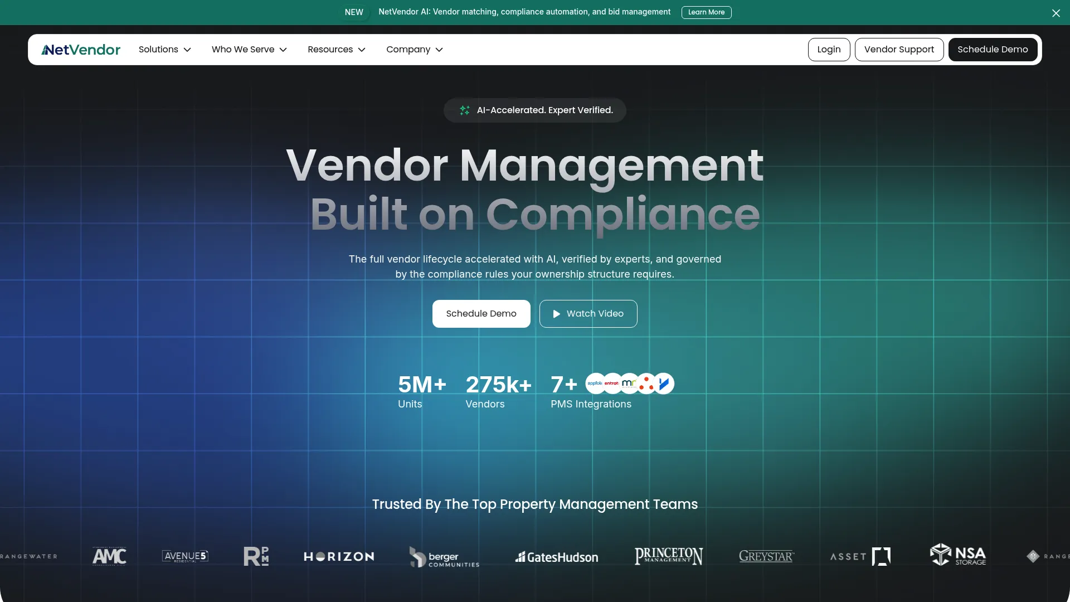Click the Horizon logo
This screenshot has height=602, width=1070.
pos(339,556)
